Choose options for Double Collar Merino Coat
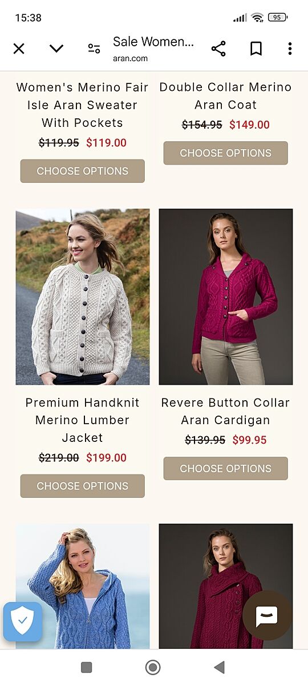Image resolution: width=308 pixels, height=686 pixels. click(226, 153)
